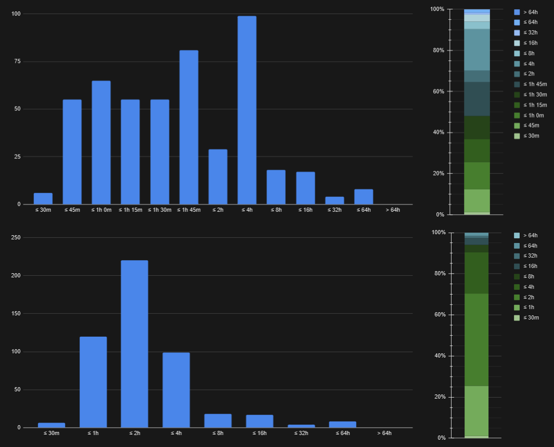Click the ≤ 16h legend swatch in the top legend
This screenshot has height=447, width=554.
pos(517,43)
